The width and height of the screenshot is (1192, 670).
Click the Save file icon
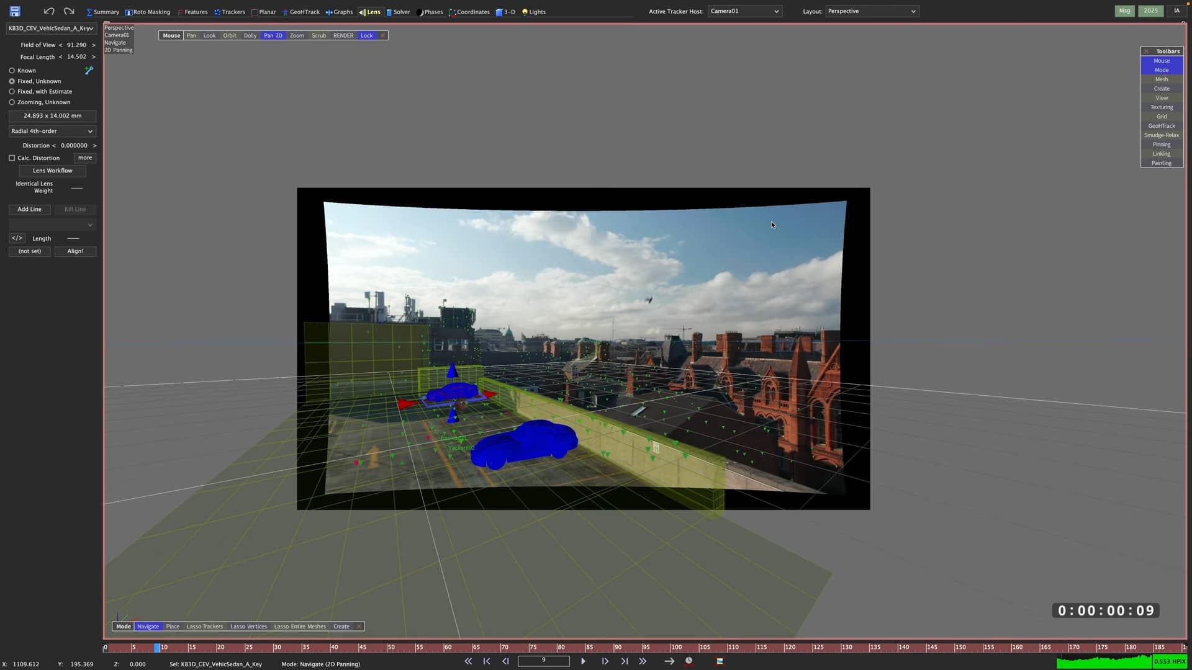pos(15,11)
